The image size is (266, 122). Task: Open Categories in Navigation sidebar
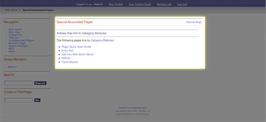pyautogui.click(x=15, y=35)
